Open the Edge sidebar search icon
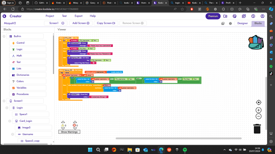Screen dimensions: 275x154 click(271, 16)
